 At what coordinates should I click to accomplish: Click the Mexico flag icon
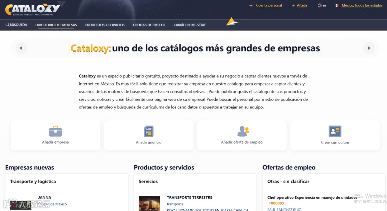click(336, 5)
